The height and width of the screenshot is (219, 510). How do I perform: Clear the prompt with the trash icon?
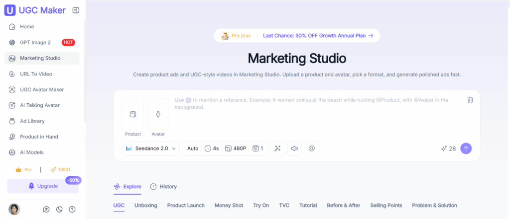pyautogui.click(x=470, y=100)
